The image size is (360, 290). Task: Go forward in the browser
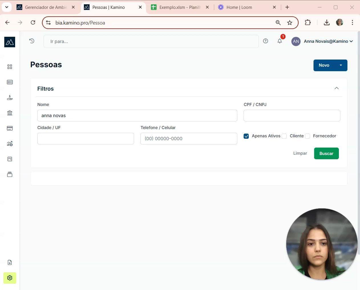click(x=20, y=23)
